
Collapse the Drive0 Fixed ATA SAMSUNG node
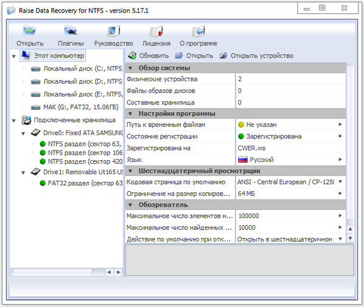[x=23, y=133]
